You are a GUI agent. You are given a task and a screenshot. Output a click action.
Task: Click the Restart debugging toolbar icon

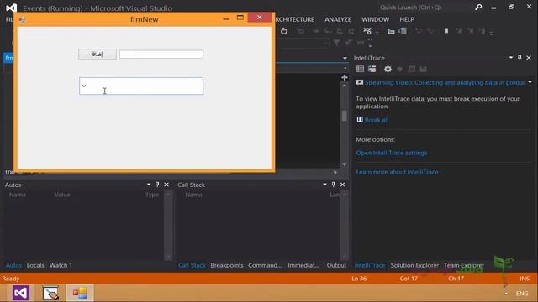(x=284, y=31)
